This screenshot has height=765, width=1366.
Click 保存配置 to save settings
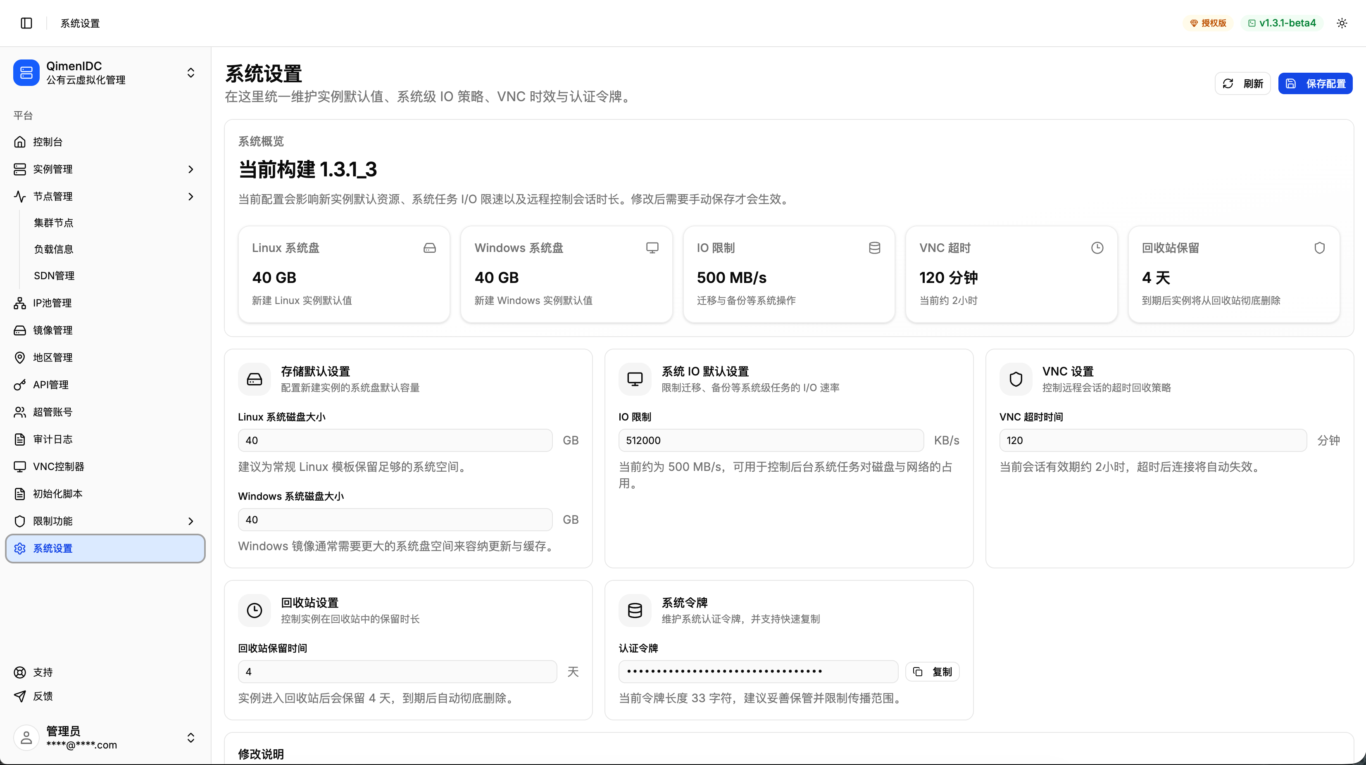pyautogui.click(x=1315, y=83)
